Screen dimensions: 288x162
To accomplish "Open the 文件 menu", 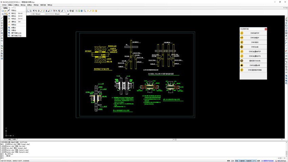I will coord(4,5).
